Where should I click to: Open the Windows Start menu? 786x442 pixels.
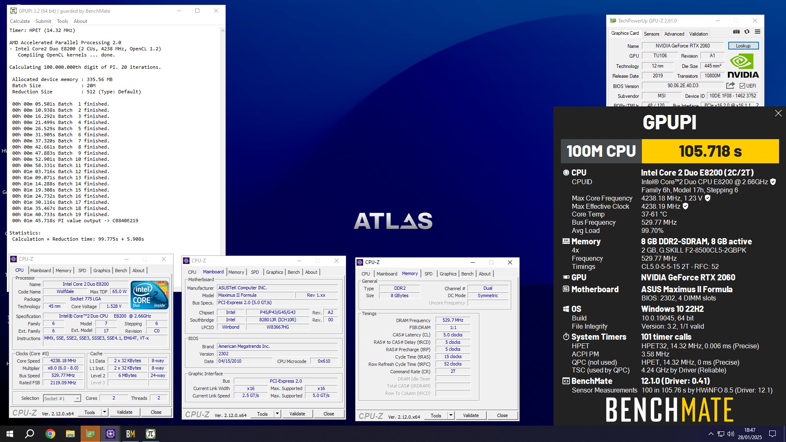(x=10, y=434)
